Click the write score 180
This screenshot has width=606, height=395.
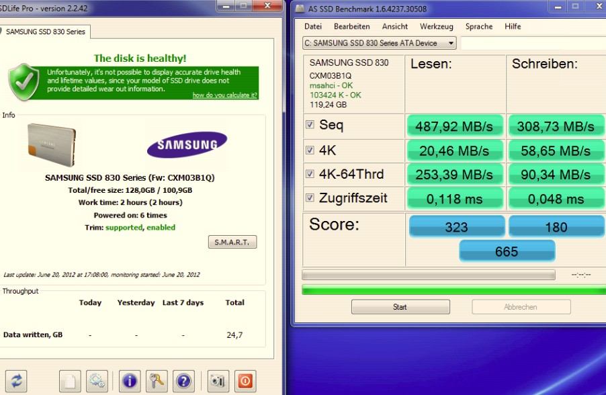(556, 227)
